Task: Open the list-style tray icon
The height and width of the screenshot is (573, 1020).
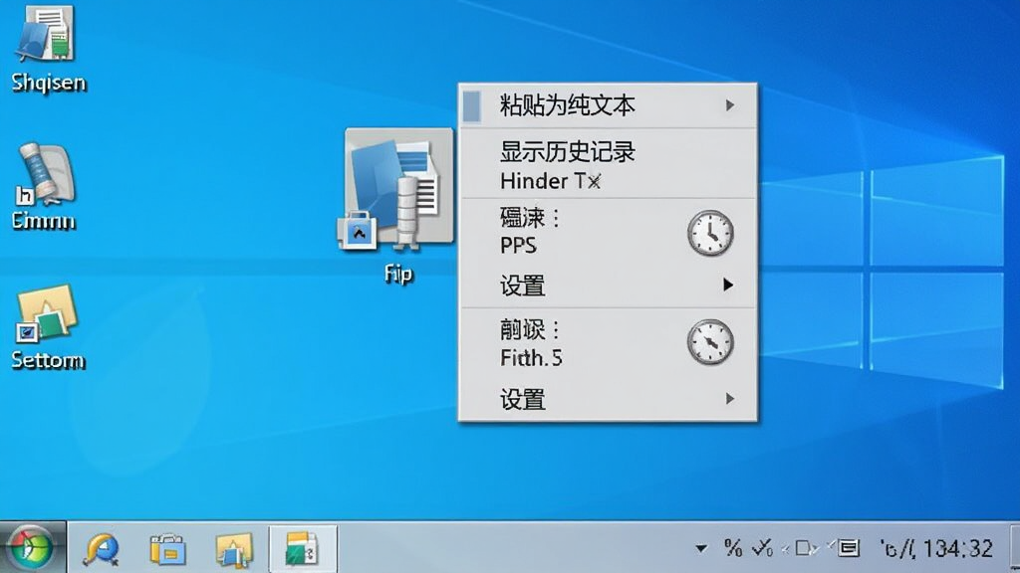Action: pos(849,548)
